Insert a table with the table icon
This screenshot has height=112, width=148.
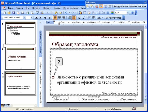click(85, 13)
